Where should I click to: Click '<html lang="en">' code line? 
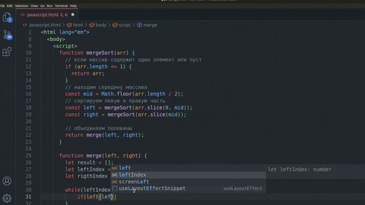(65, 32)
